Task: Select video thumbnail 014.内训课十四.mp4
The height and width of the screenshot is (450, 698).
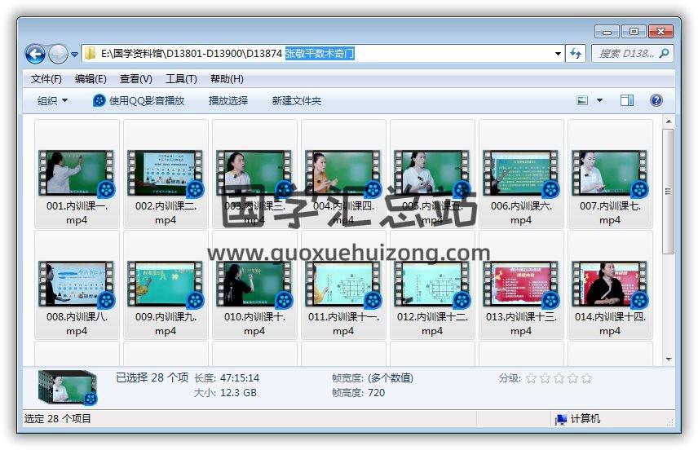Action: [x=609, y=284]
